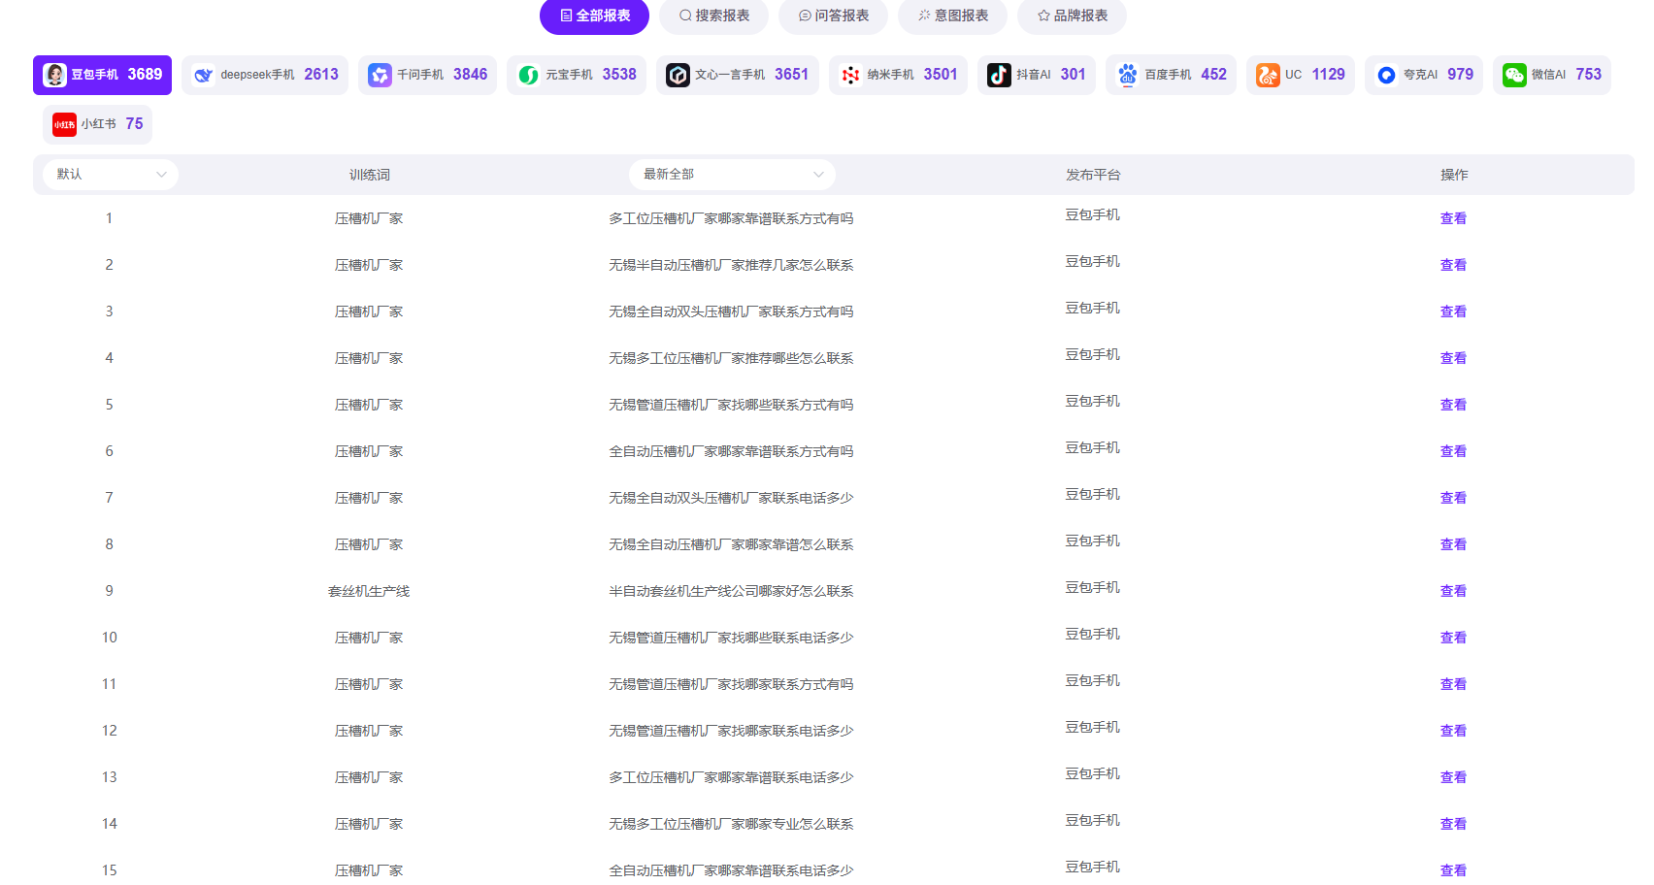1654x885 pixels.
Task: Open 查看 for row 2
Action: click(x=1453, y=265)
